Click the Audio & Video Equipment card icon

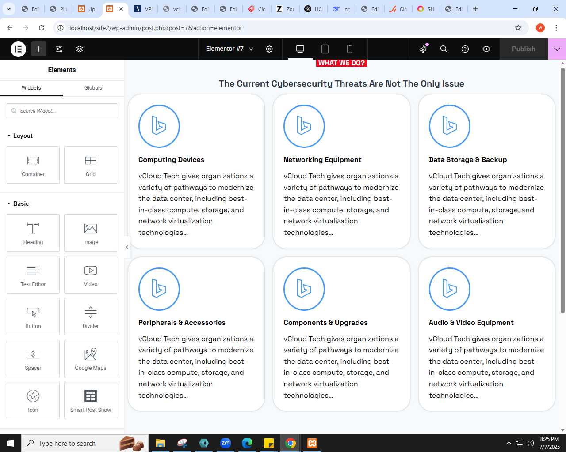(x=450, y=289)
